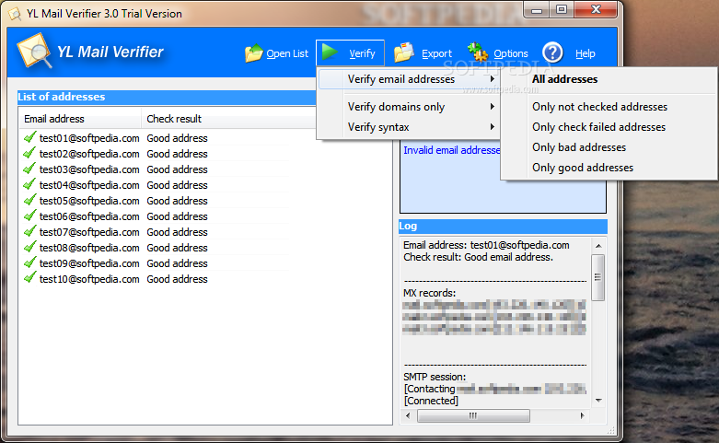Viewport: 719px width, 443px height.
Task: Select test10@softpedia.com address text
Action: point(89,279)
